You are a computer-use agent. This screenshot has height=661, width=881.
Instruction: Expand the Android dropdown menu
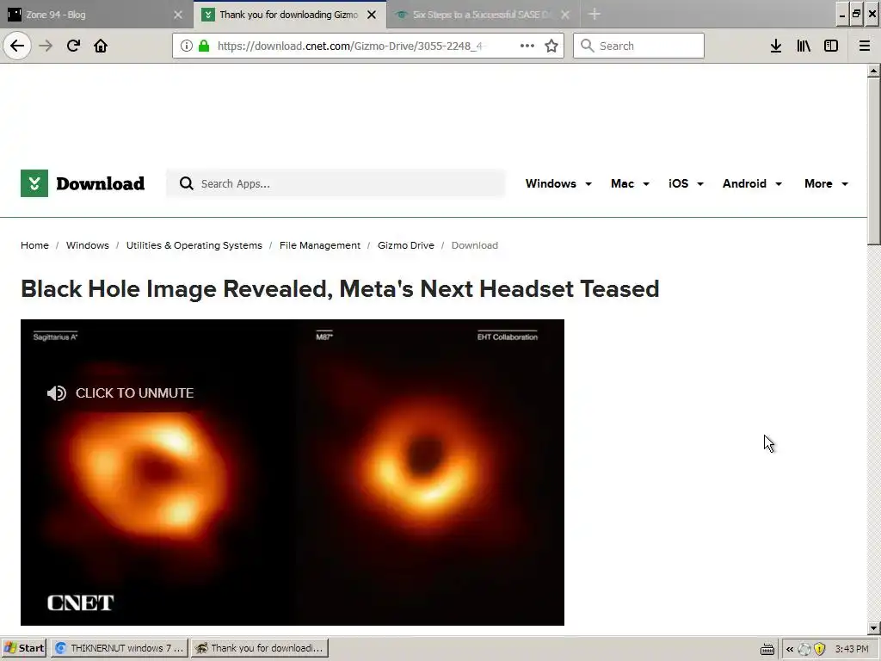click(x=752, y=183)
